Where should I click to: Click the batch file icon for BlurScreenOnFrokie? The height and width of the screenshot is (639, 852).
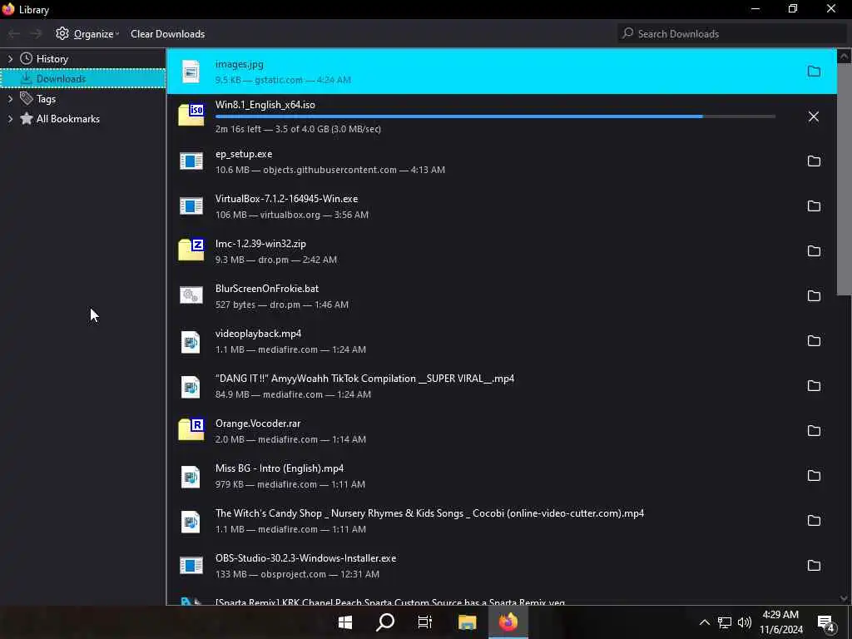coord(191,295)
